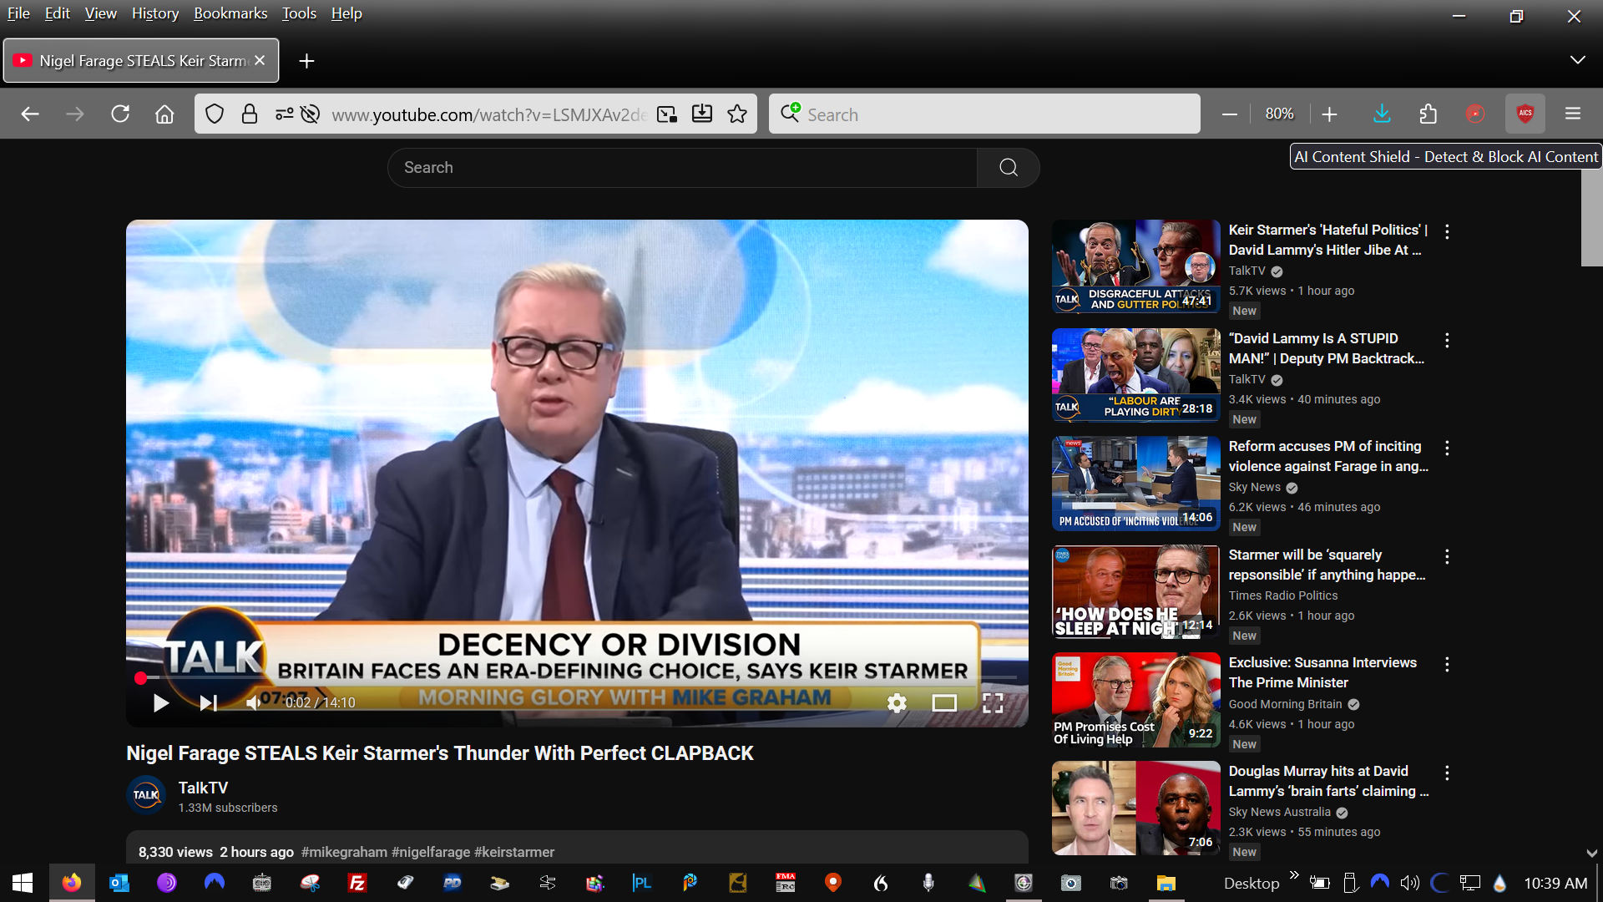
Task: Open the Firefox hamburger application menu
Action: coord(1573,114)
